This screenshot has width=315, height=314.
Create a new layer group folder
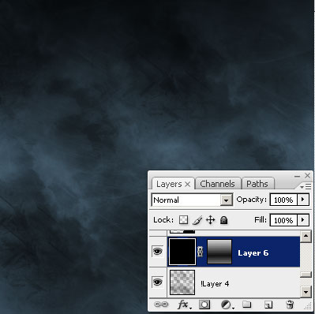point(246,305)
